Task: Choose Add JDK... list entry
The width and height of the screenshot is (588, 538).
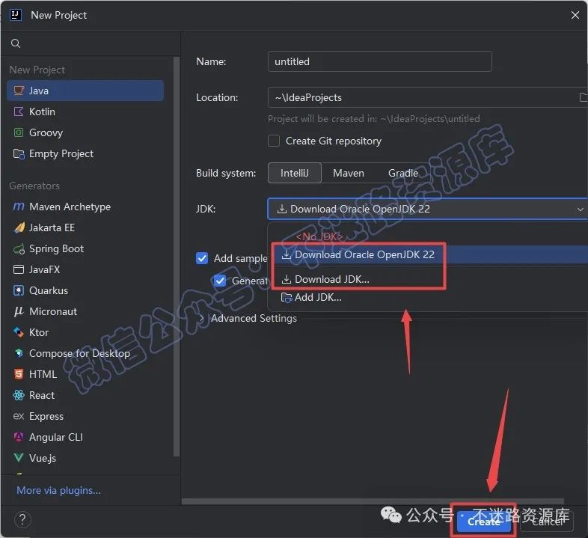Action: tap(427, 298)
